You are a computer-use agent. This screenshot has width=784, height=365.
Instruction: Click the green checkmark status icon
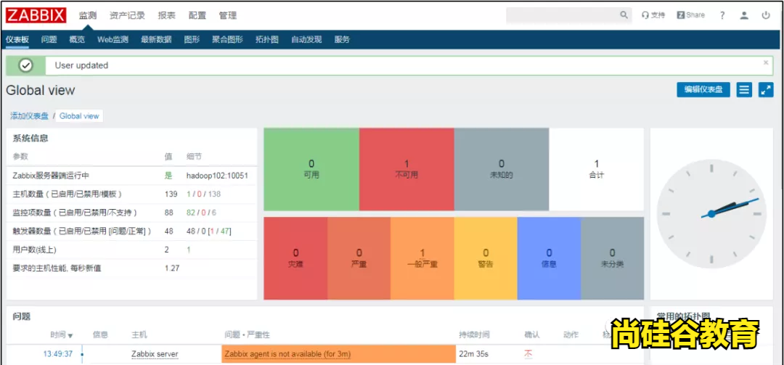pyautogui.click(x=25, y=65)
